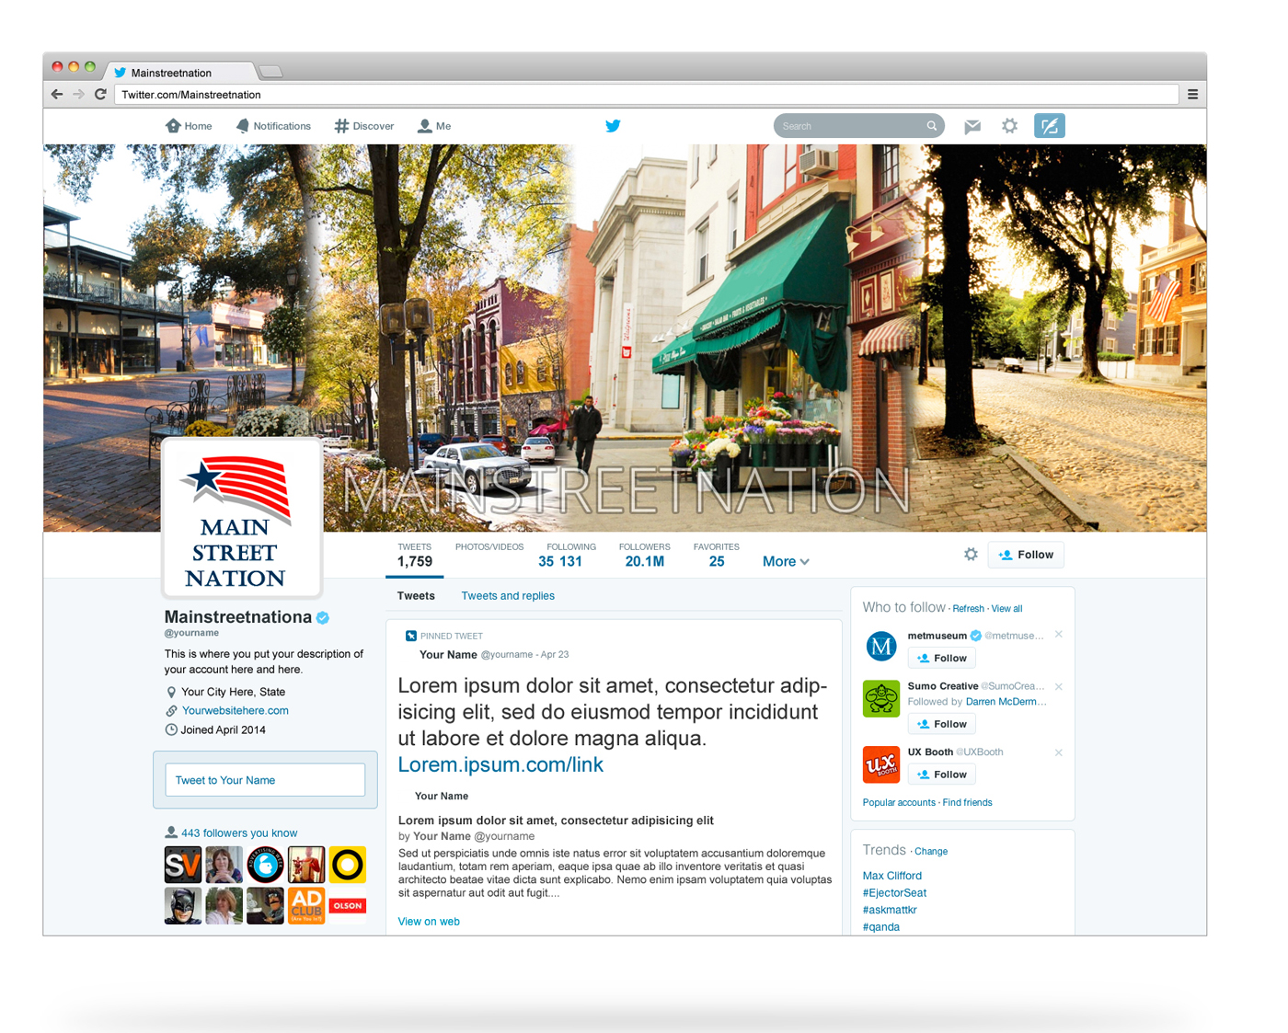Screen dimensions: 1288x1033
Task: Open the Photos/Videos stat tab
Action: (489, 547)
